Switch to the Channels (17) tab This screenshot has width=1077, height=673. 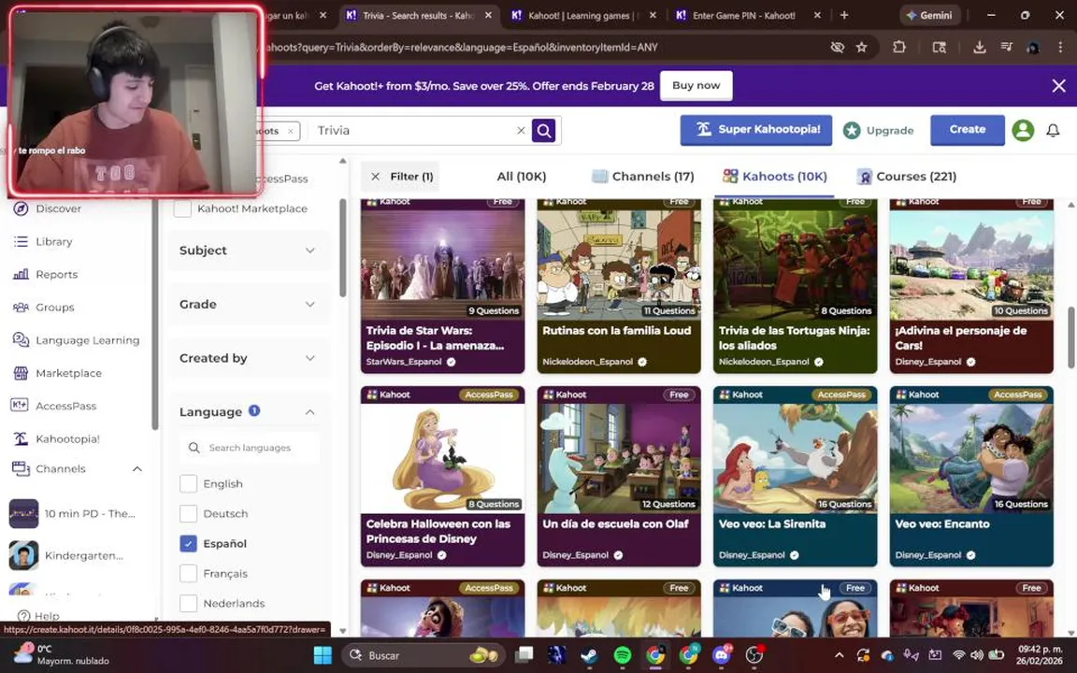click(x=643, y=177)
